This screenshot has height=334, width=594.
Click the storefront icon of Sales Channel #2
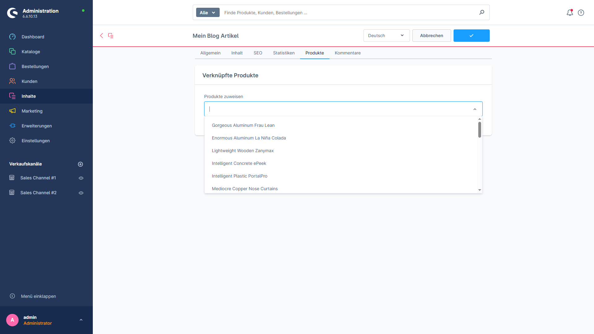coord(12,193)
